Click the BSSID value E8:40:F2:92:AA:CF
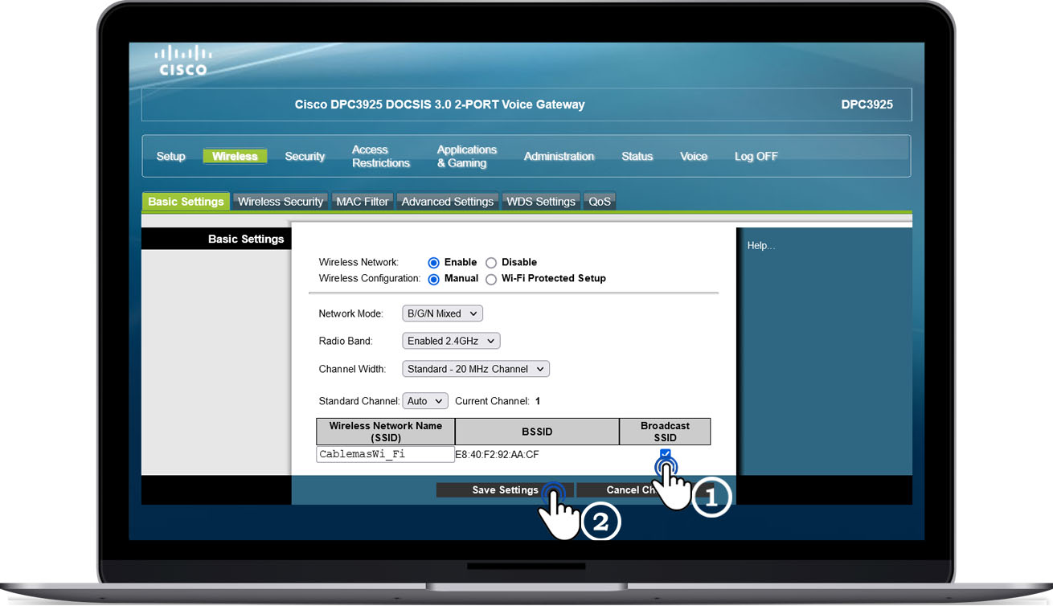 pyautogui.click(x=497, y=454)
